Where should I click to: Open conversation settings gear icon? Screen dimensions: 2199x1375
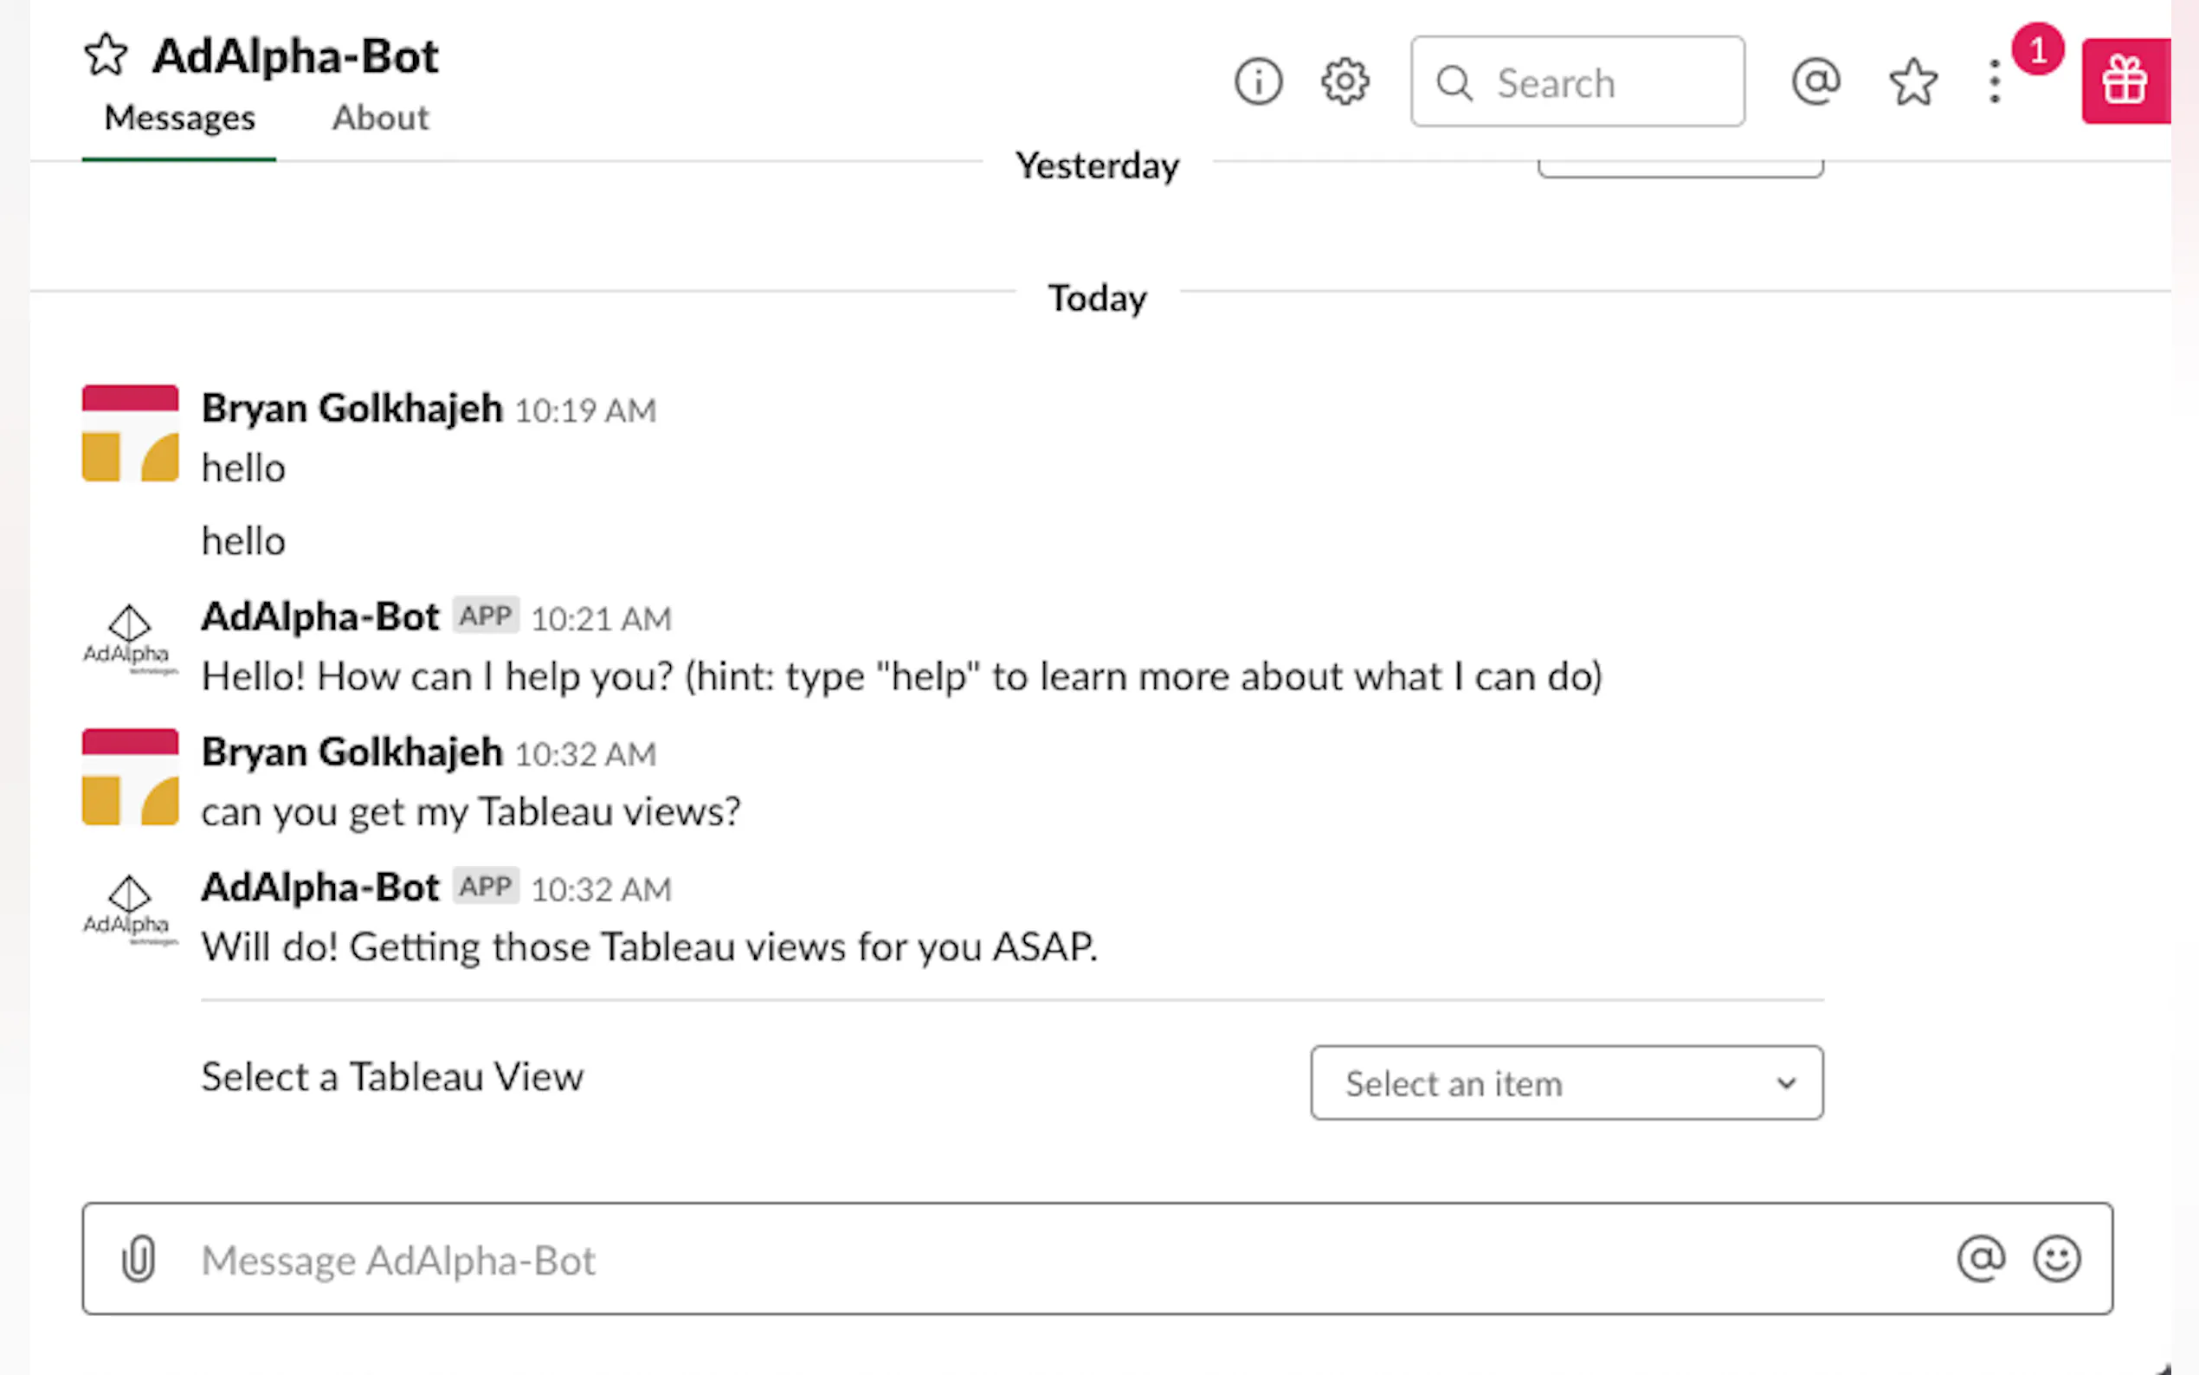click(1345, 82)
